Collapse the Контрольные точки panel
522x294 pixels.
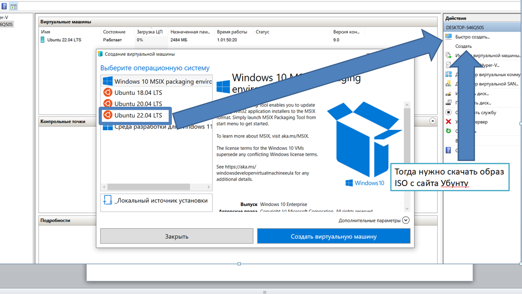pos(433,122)
